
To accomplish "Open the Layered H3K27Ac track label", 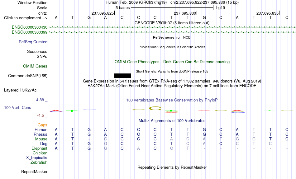I will [x=20, y=90].
